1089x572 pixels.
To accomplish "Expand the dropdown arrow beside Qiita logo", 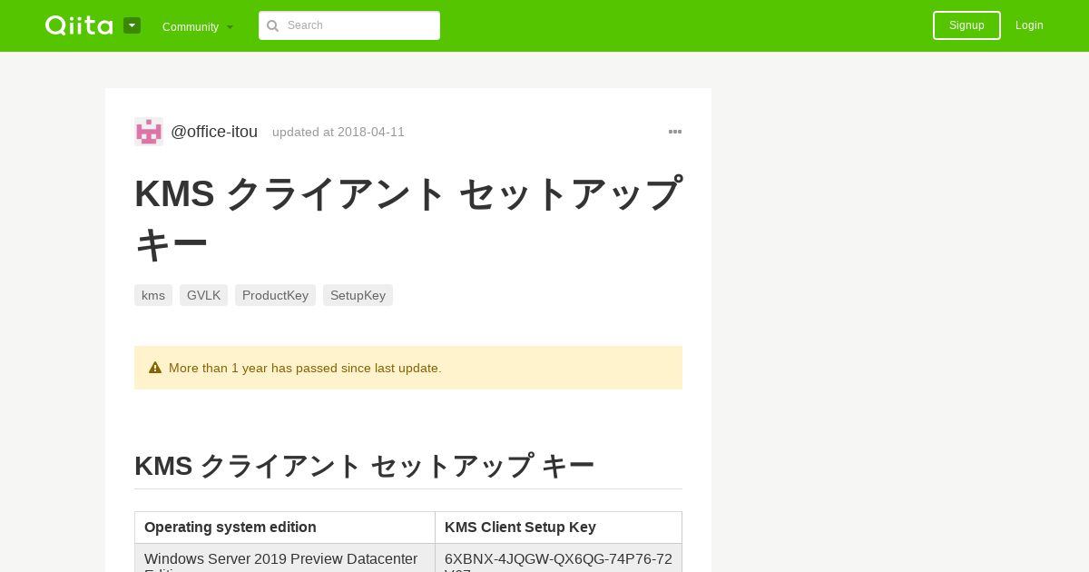I will pyautogui.click(x=132, y=25).
